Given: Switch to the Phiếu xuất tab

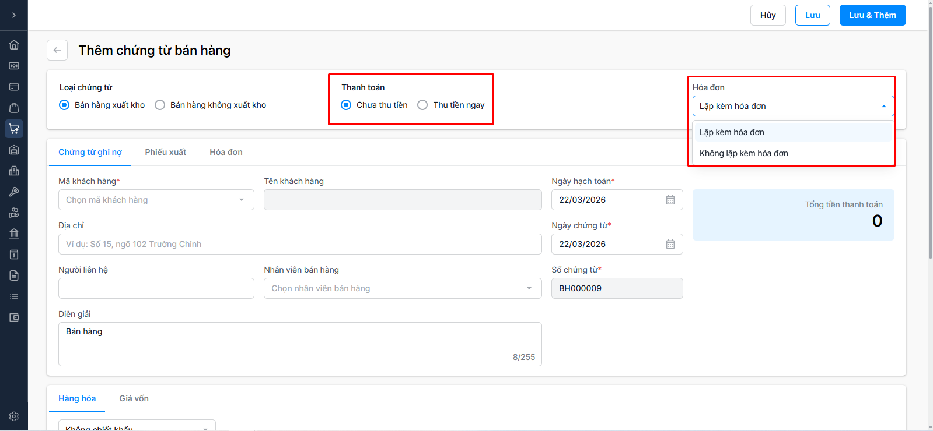Looking at the screenshot, I should coord(166,152).
